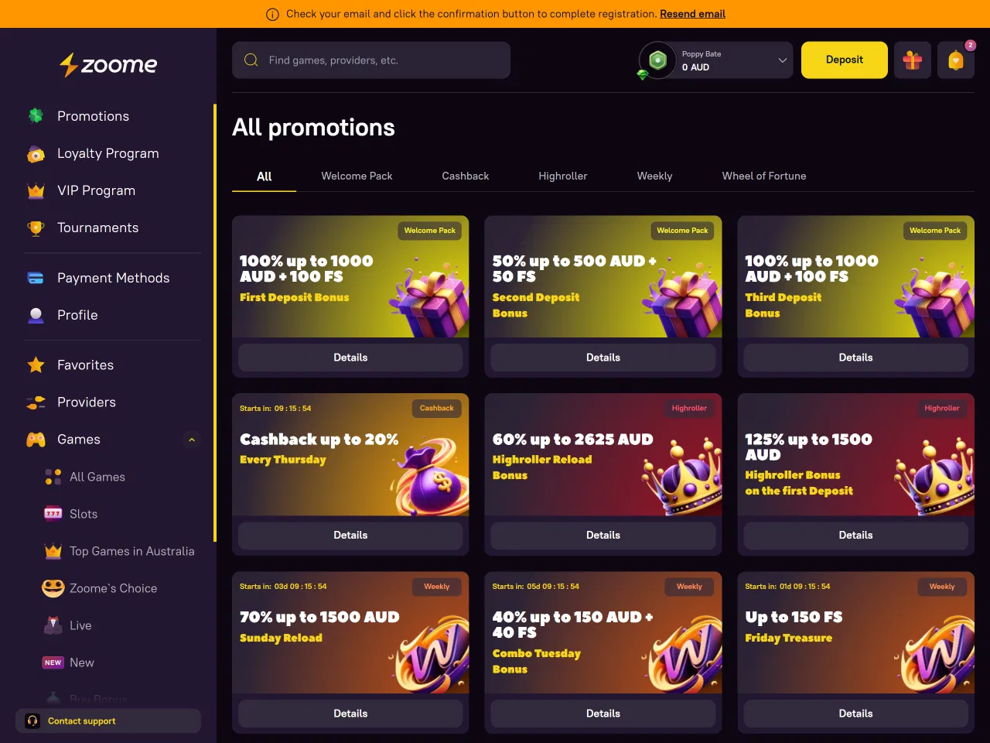Open the gift box bonuses icon
Image resolution: width=990 pixels, height=743 pixels.
(913, 60)
